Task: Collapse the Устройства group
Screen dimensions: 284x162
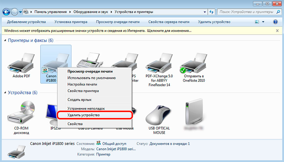Action: pyautogui.click(x=5, y=93)
